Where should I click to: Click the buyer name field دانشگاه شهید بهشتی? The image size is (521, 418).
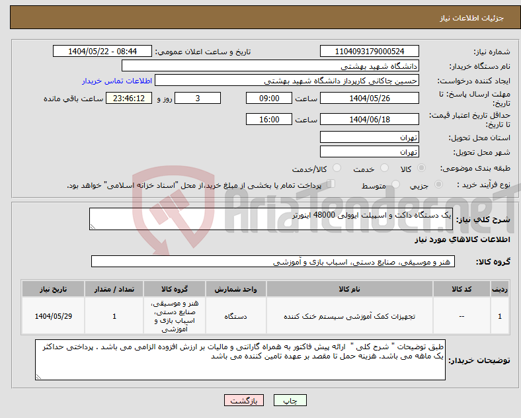(x=270, y=65)
